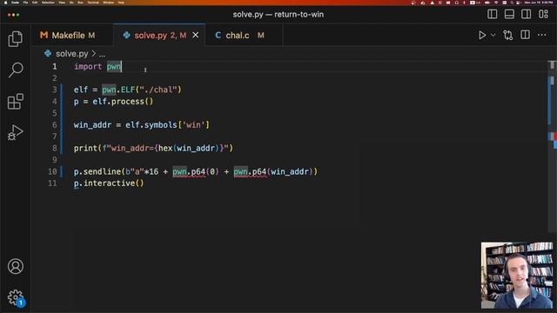Viewport: 557px width, 313px height.
Task: Split the editor to the right
Action: 525,35
